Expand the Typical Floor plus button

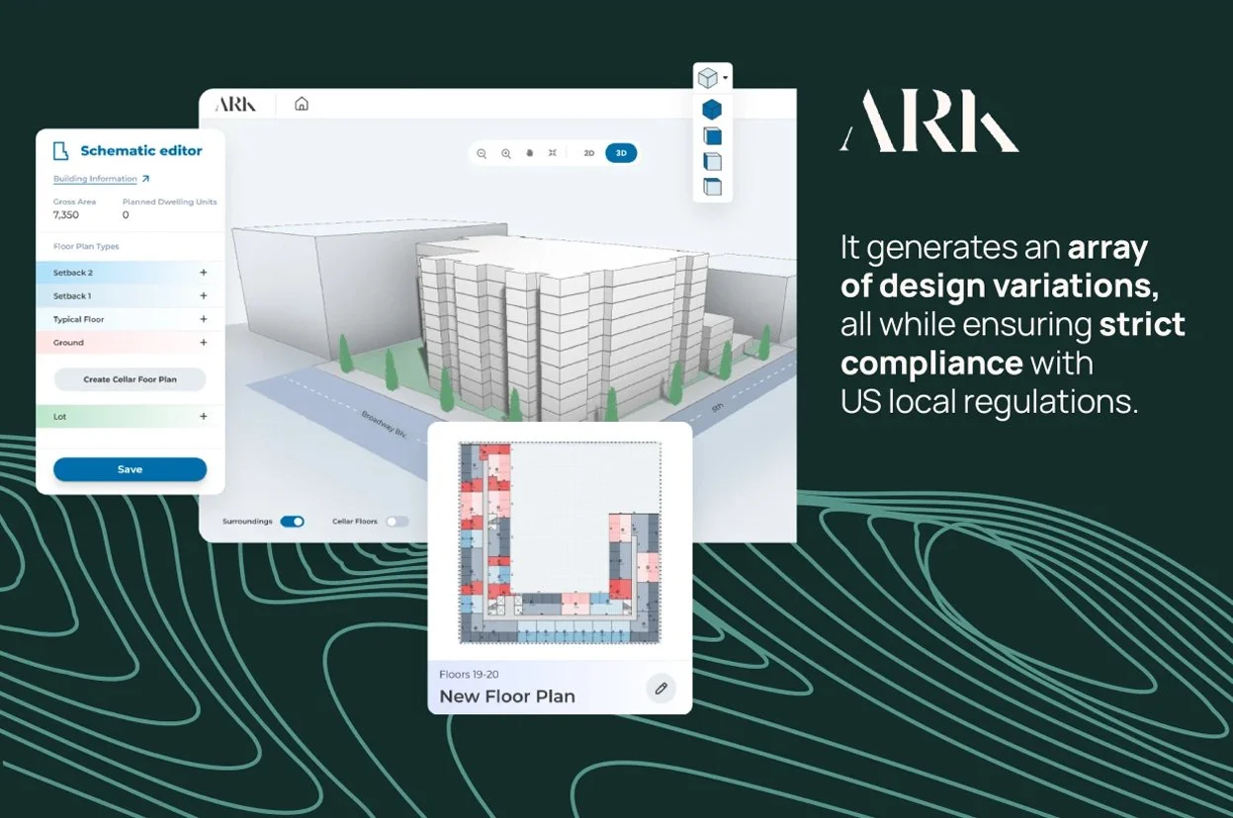coord(204,319)
